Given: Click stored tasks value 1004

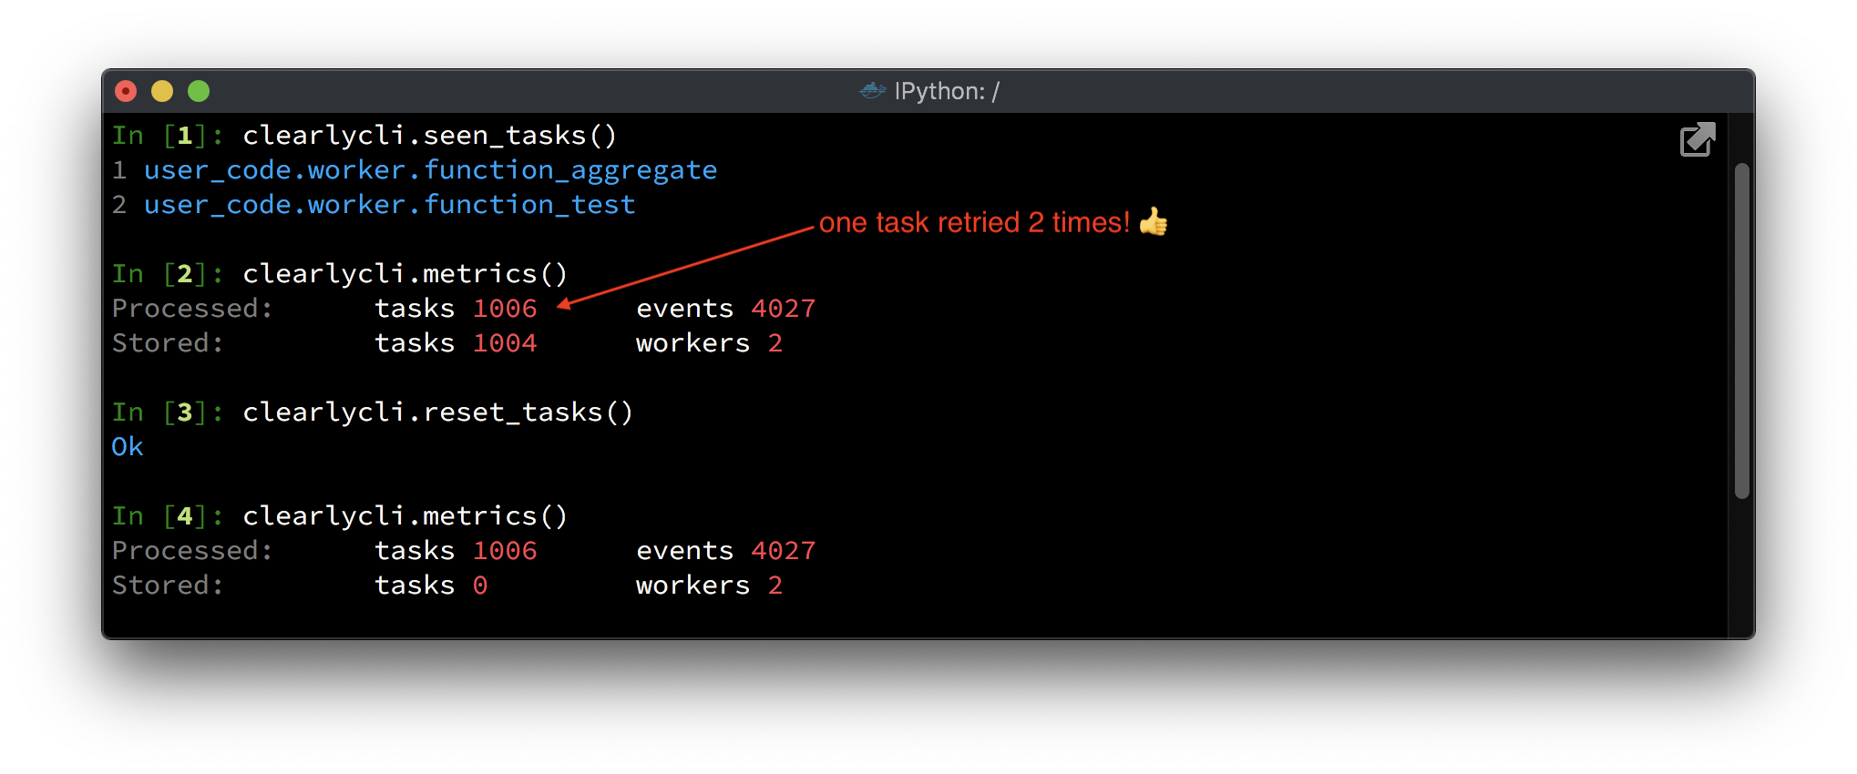Looking at the screenshot, I should 505,343.
